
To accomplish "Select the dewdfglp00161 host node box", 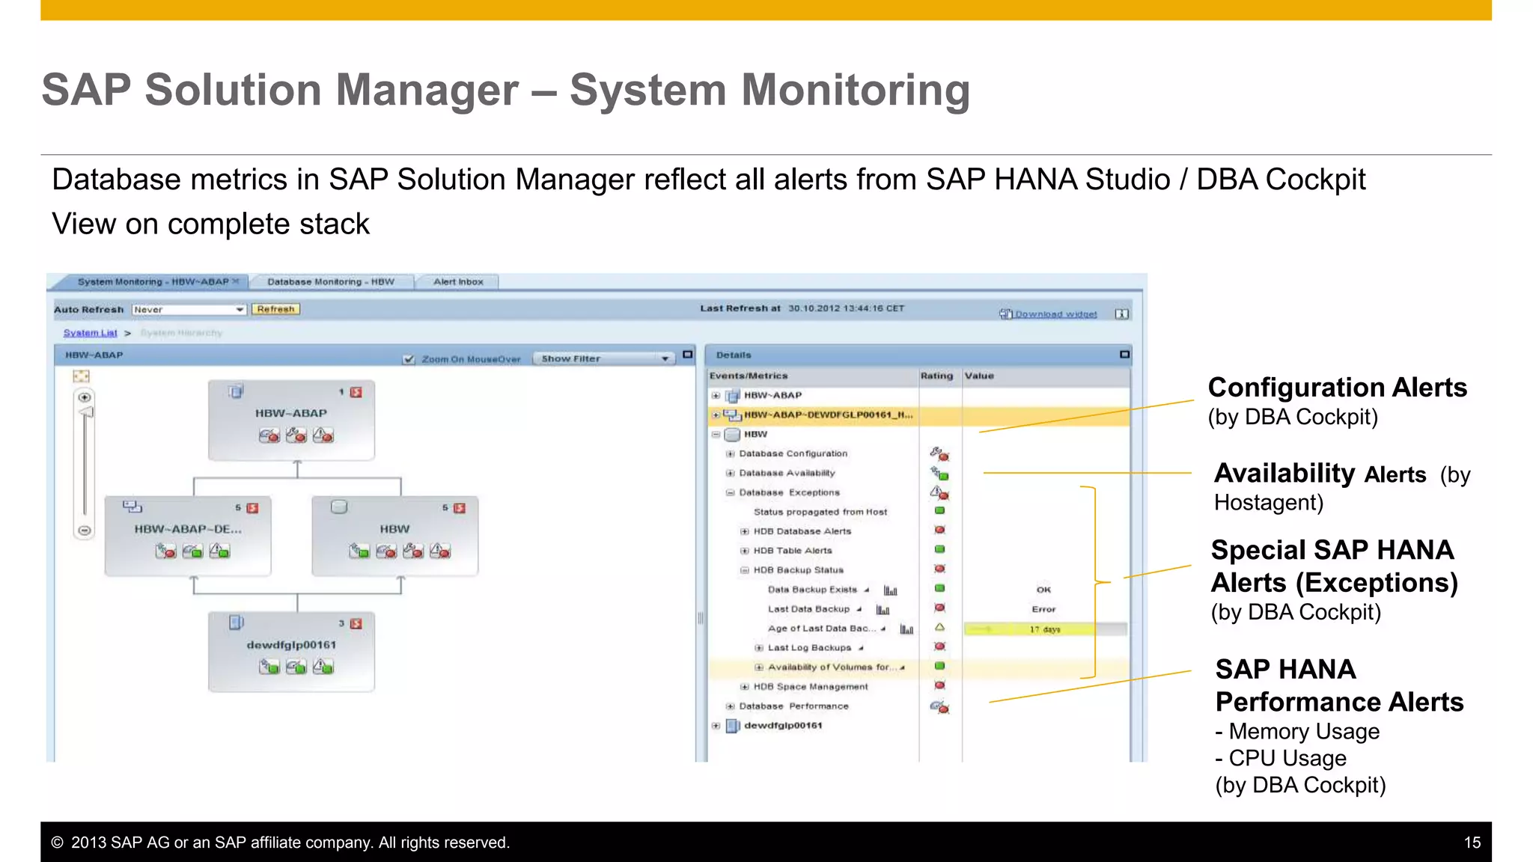I will (291, 651).
